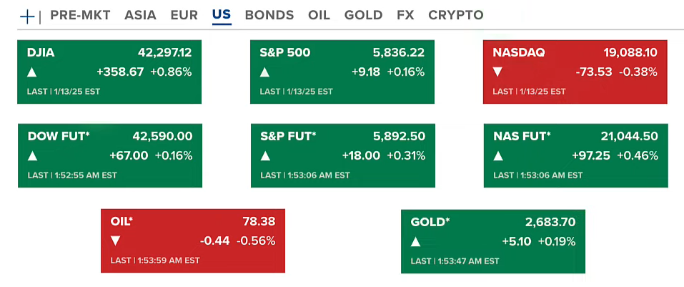Switch to the BONDS tab
684x287 pixels.
[x=269, y=15]
